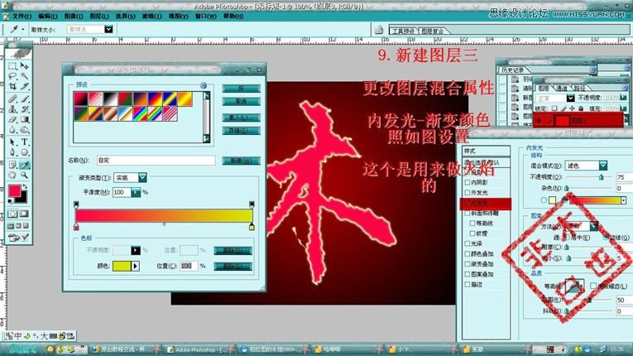Open the 图层(L) menu

coord(99,17)
